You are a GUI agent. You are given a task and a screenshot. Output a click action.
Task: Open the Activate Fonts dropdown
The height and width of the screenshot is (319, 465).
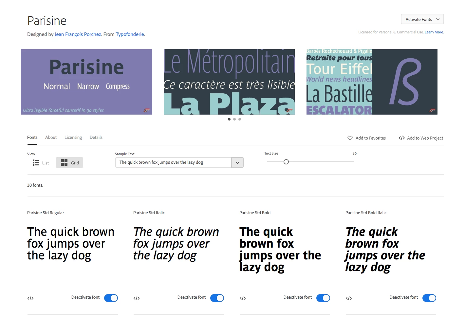pyautogui.click(x=422, y=19)
